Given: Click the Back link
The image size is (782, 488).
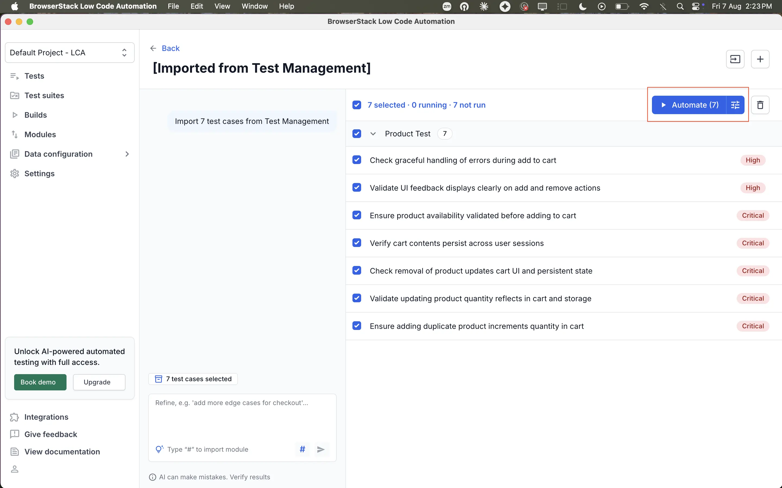Looking at the screenshot, I should click(171, 49).
